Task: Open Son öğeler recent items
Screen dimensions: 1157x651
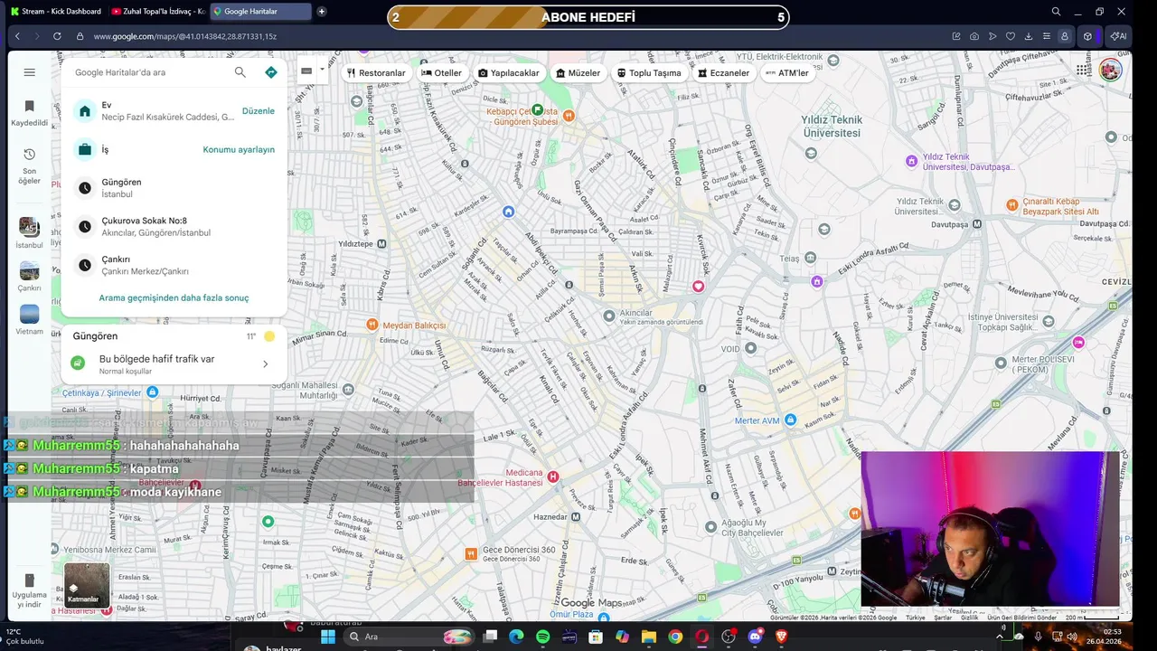Action: 29,166
